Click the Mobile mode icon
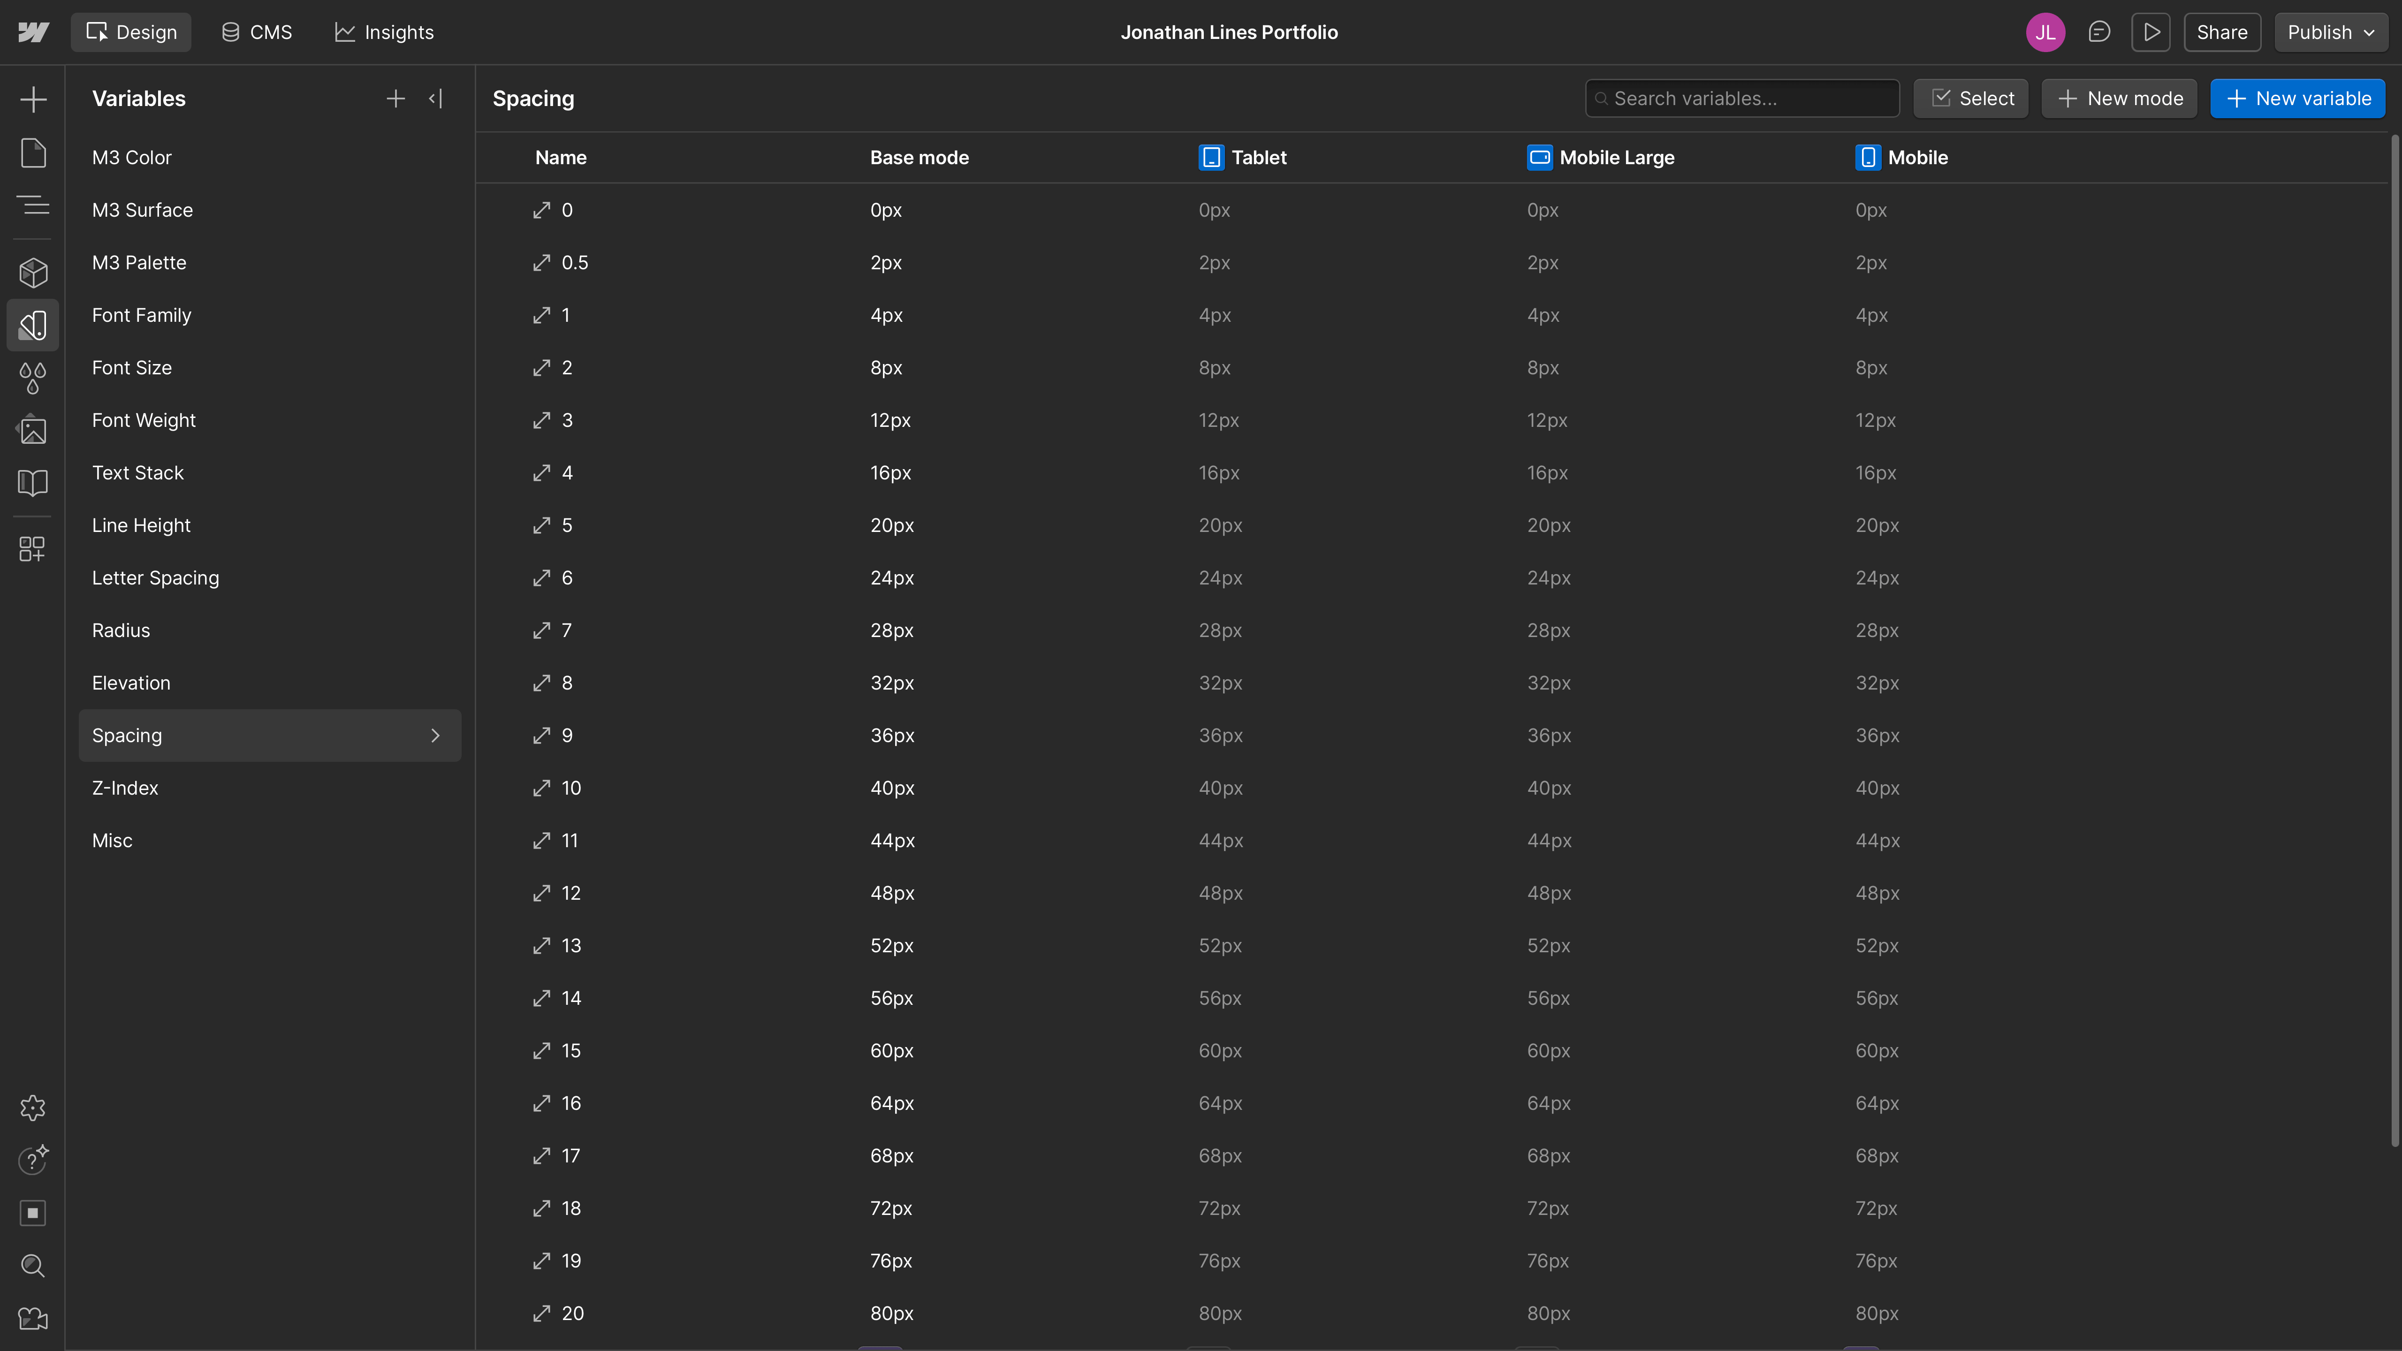Image resolution: width=2402 pixels, height=1351 pixels. pyautogui.click(x=1868, y=158)
